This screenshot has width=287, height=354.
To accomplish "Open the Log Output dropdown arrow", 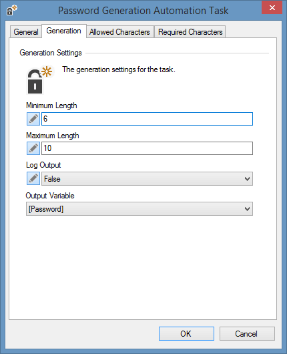I will point(247,179).
